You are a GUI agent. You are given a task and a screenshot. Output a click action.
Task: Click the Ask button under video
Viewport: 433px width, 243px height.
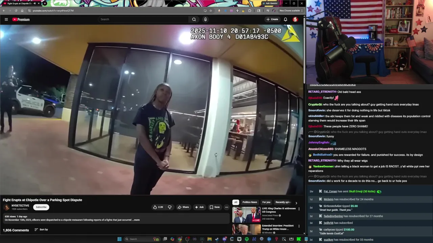click(199, 207)
